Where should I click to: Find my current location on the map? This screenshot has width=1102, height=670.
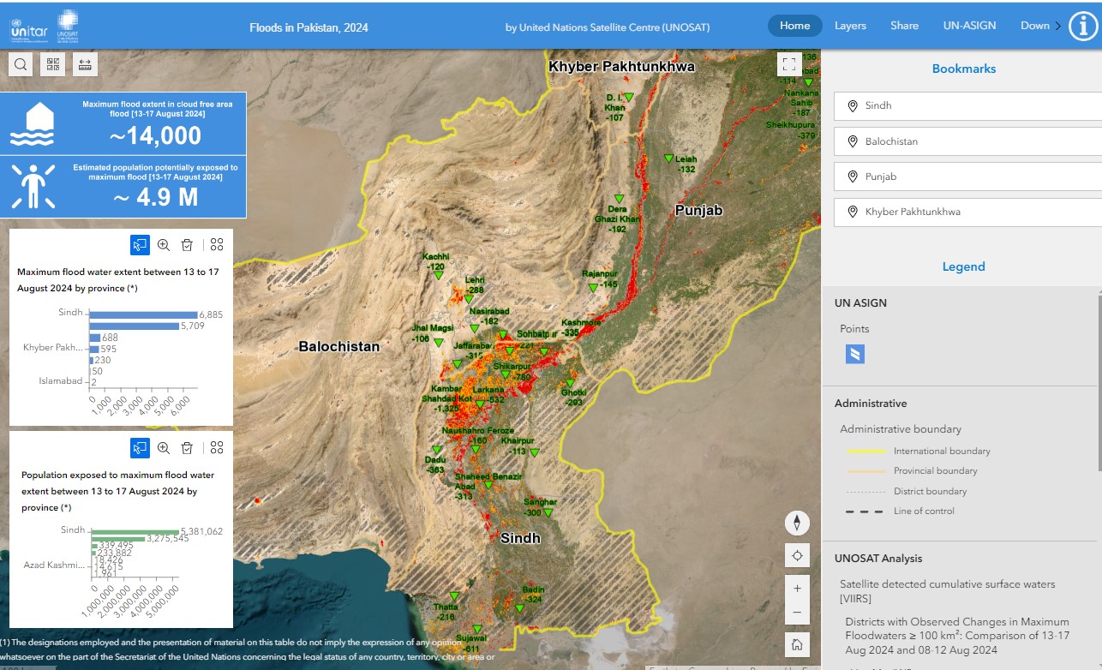(797, 555)
